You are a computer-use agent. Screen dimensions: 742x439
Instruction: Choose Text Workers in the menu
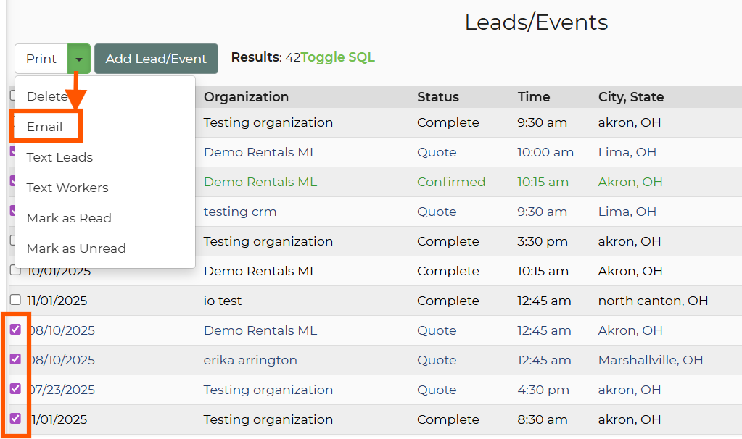point(67,188)
